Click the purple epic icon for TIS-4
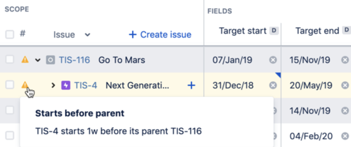Screen dimensions: 351x147 pos(66,85)
